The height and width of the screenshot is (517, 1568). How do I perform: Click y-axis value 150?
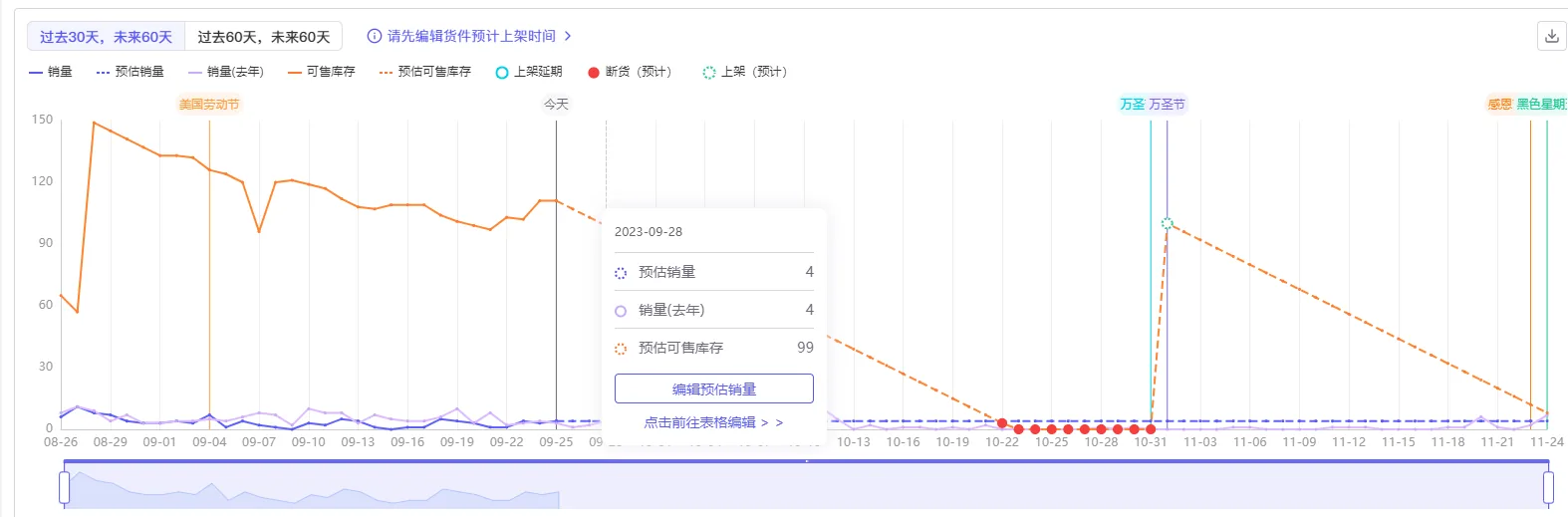(42, 120)
